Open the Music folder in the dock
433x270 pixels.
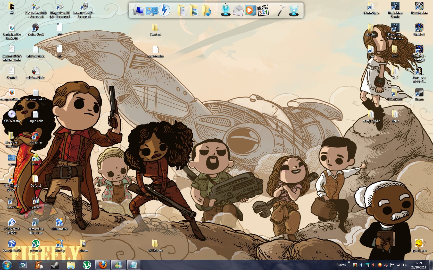coord(206,11)
